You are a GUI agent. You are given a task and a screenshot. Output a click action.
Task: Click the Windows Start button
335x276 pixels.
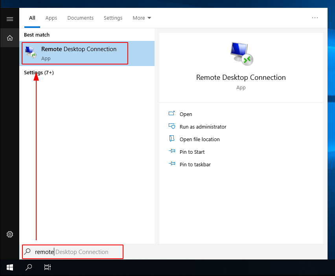click(x=9, y=267)
